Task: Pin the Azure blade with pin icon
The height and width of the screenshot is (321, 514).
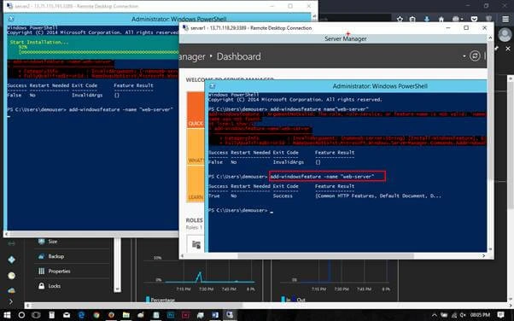Action: 497,49
